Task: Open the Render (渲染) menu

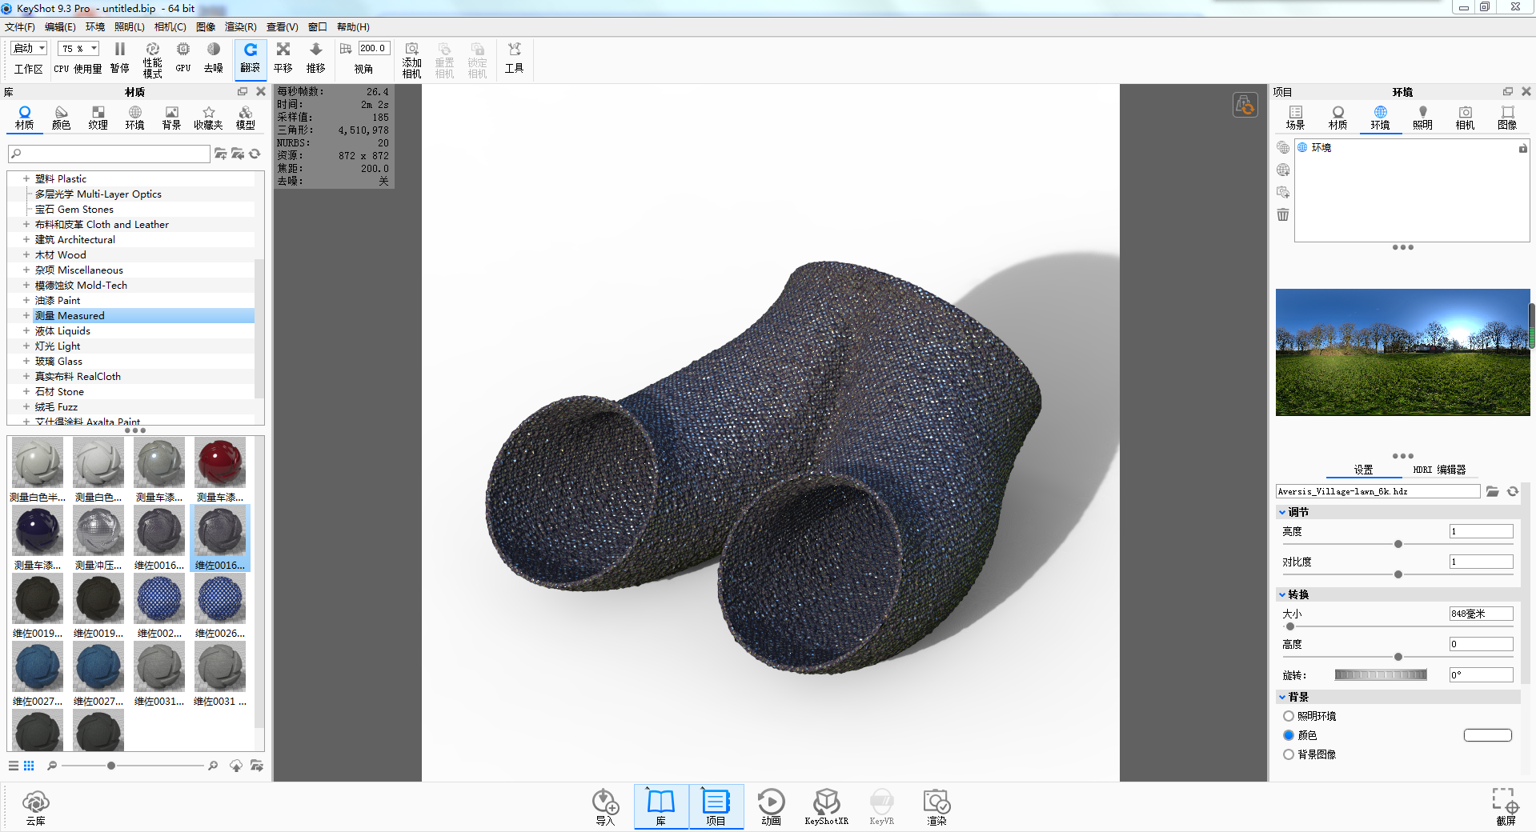Action: pyautogui.click(x=240, y=27)
